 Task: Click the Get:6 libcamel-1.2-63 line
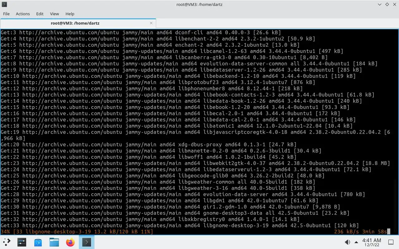point(172,51)
